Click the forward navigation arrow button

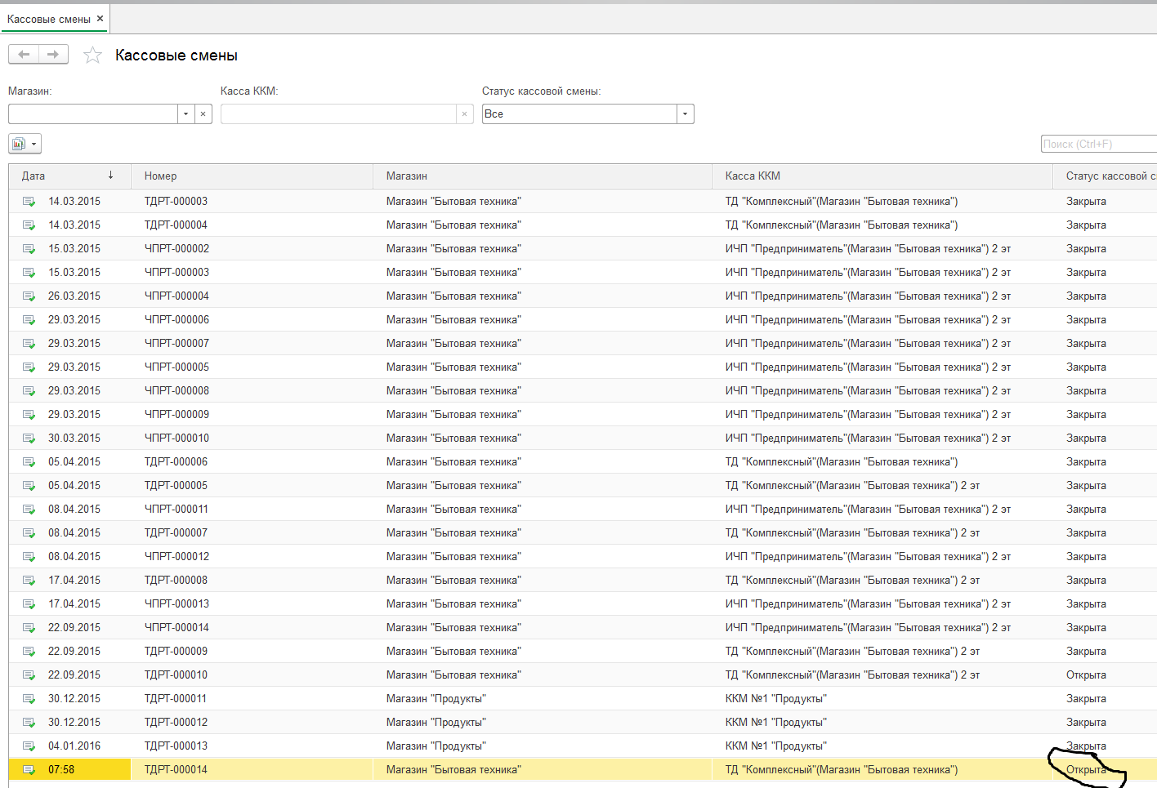tap(53, 55)
